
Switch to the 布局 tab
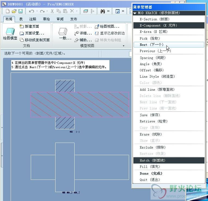click(9, 19)
